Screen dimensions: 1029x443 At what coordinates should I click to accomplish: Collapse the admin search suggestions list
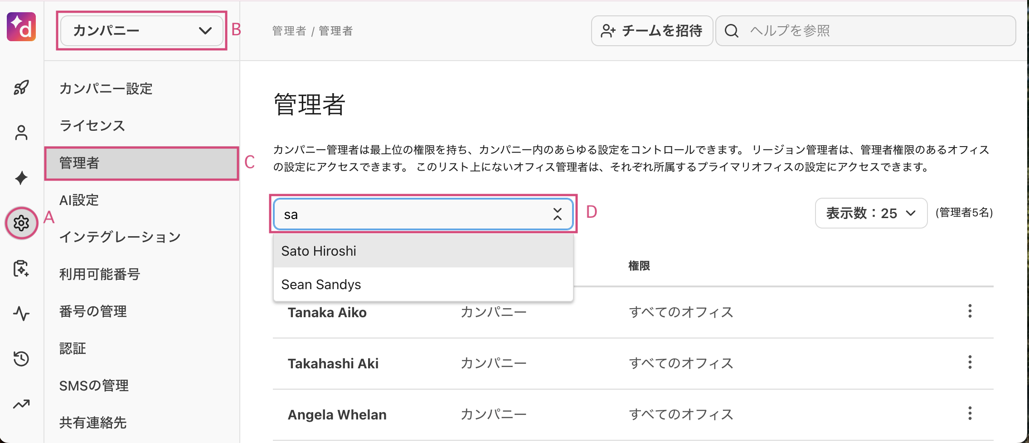point(557,214)
